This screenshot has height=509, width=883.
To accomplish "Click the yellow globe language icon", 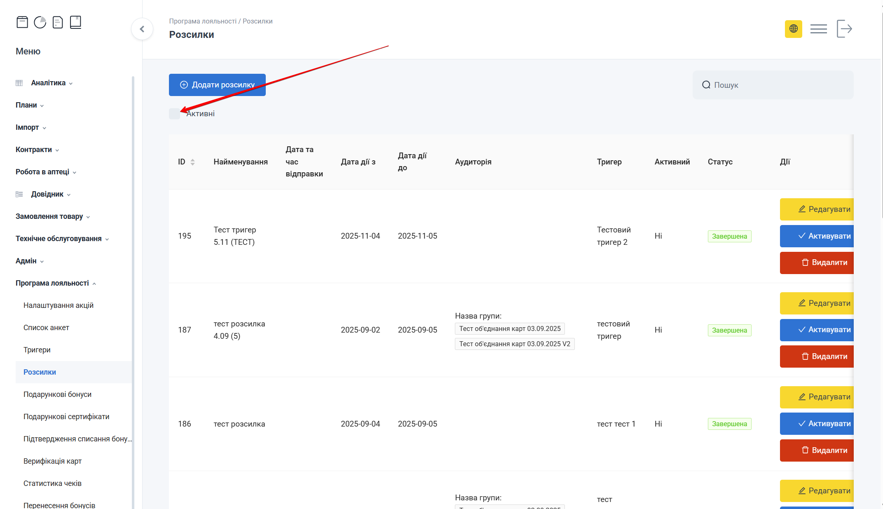I will point(793,29).
